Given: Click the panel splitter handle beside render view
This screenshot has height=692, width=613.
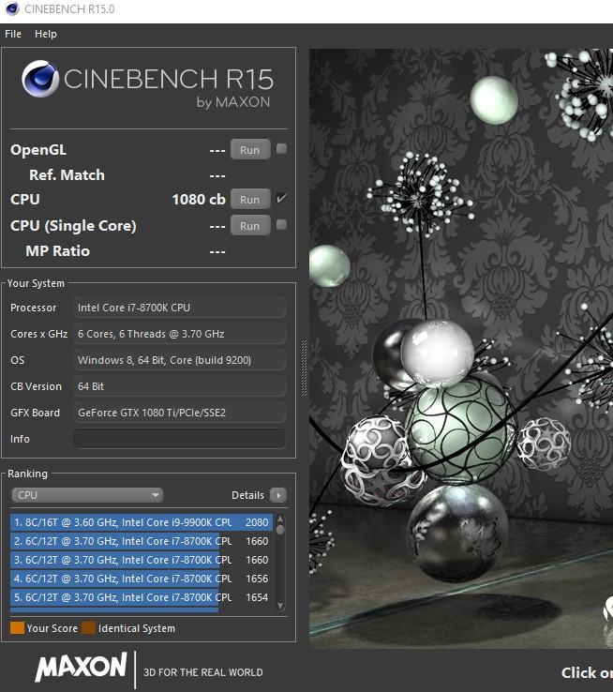Looking at the screenshot, I should (304, 369).
